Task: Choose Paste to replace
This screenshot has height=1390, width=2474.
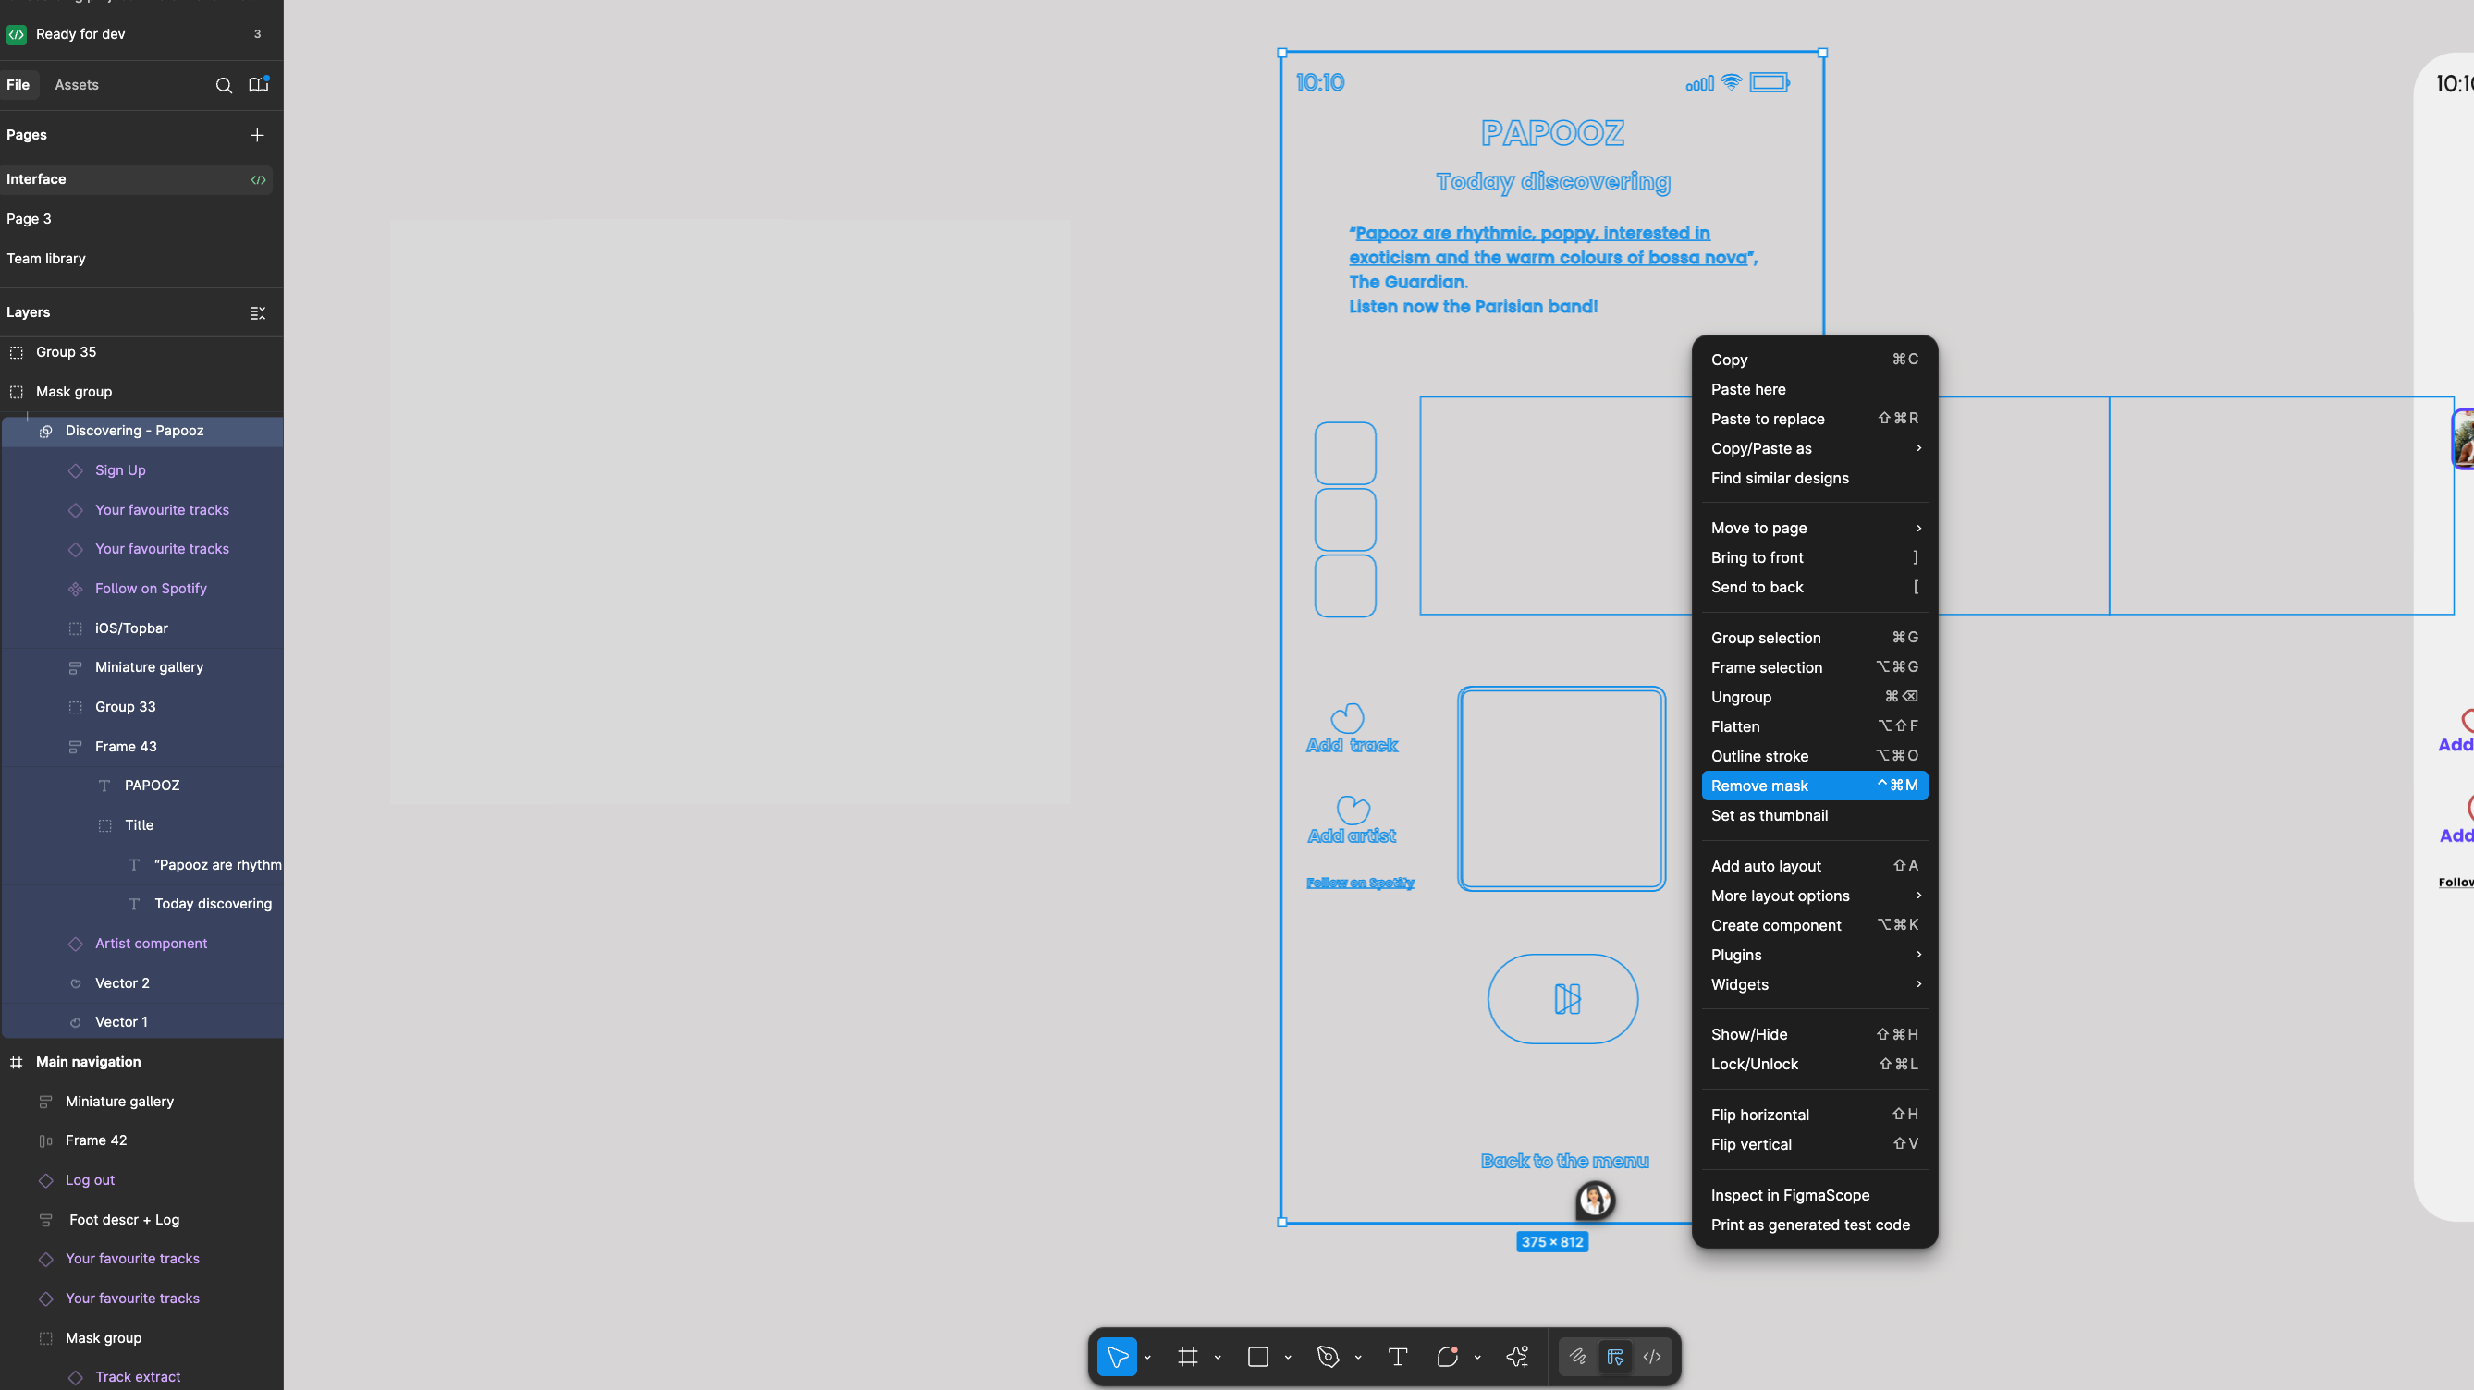Action: click(1814, 419)
